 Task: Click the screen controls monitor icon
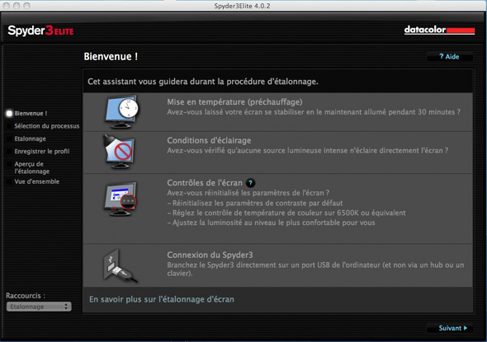[x=120, y=199]
